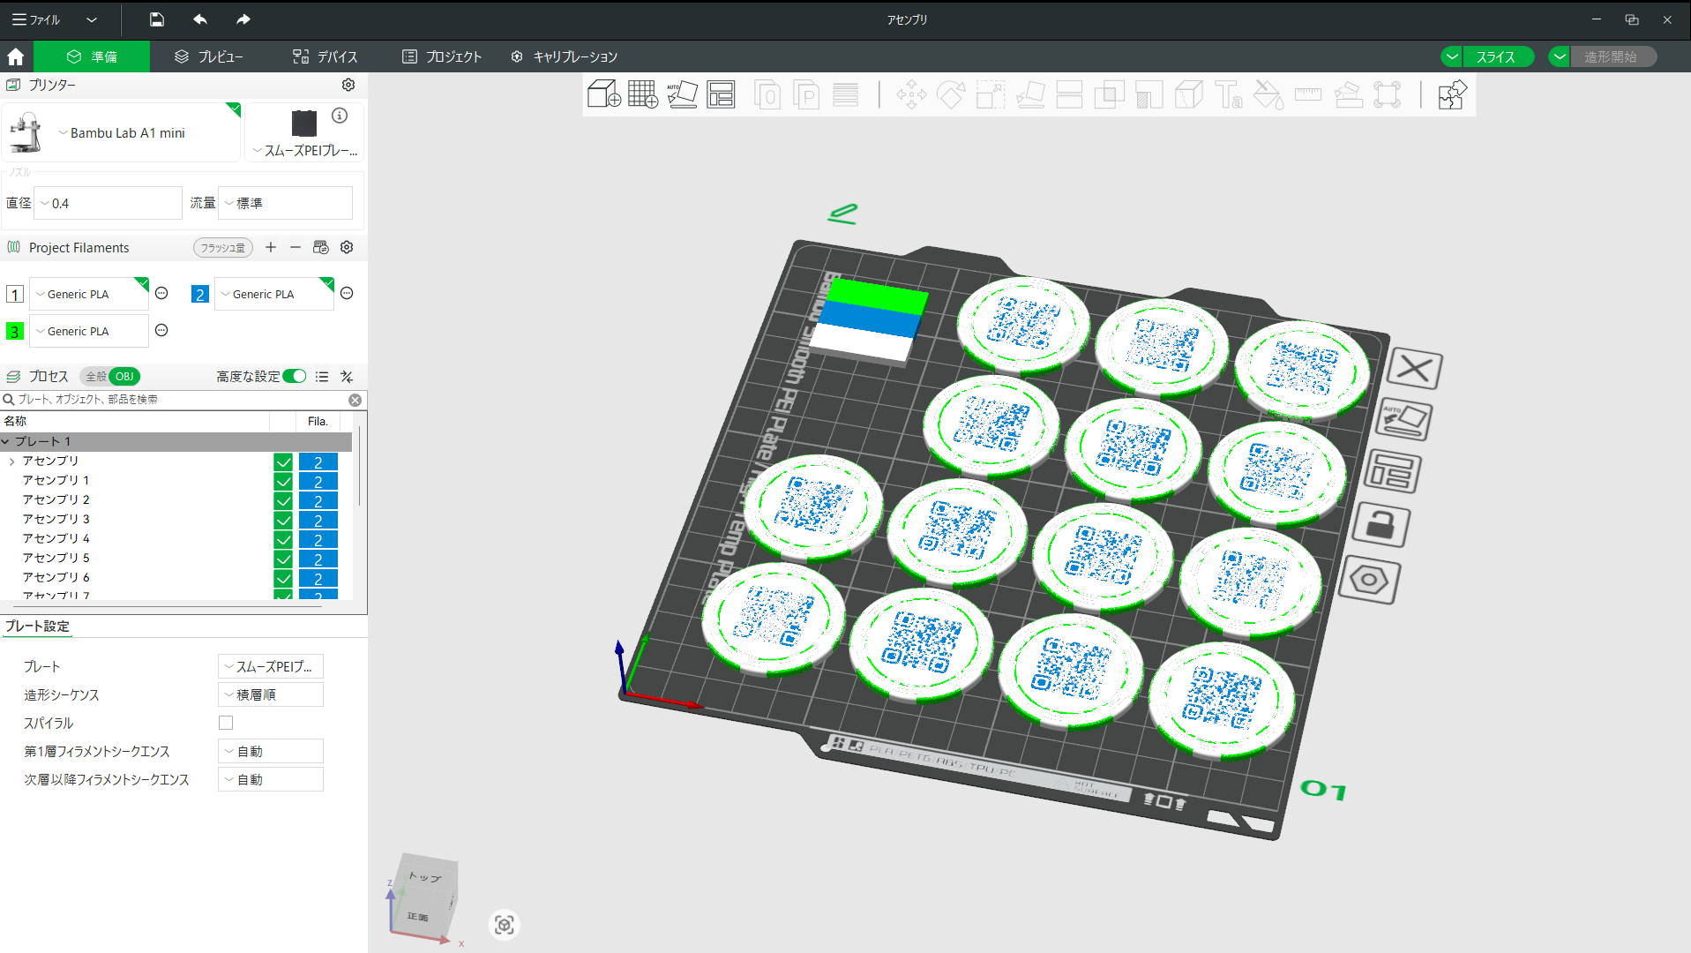
Task: Switch to the プロジェクト tab
Action: point(442,56)
